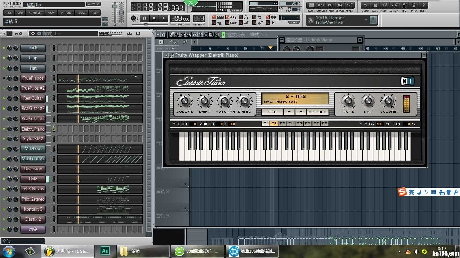Screen dimensions: 460x258
Task: Open the browser BRWSR icon
Action: point(340,5)
